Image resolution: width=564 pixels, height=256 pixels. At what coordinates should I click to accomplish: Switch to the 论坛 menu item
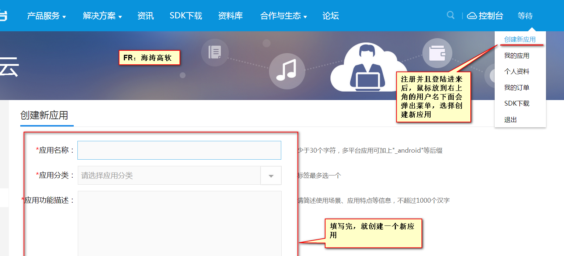click(x=330, y=16)
